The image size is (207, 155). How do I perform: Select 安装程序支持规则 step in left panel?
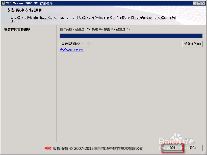17,29
